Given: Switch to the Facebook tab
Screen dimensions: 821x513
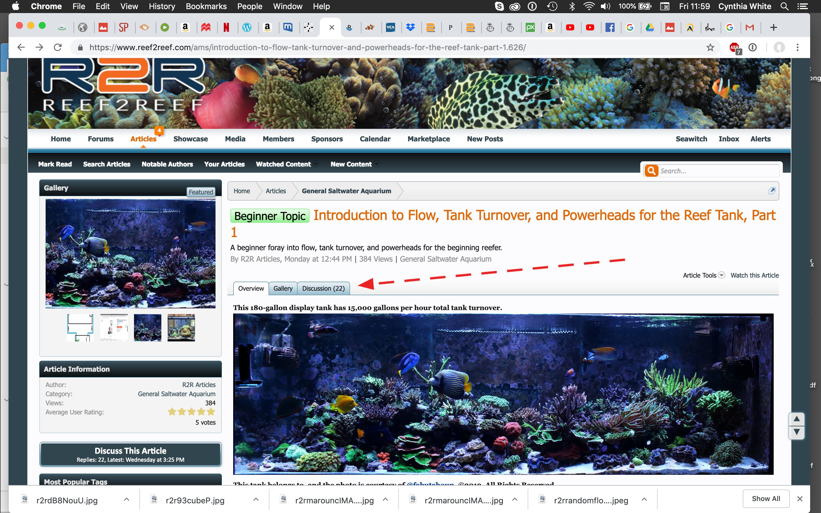Looking at the screenshot, I should coord(610,27).
